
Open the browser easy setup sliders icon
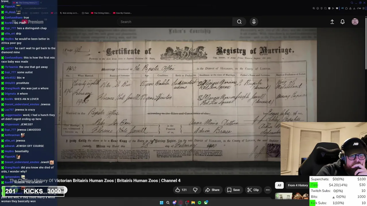coord(364,8)
